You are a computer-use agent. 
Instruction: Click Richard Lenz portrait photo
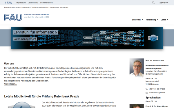pos(137,68)
